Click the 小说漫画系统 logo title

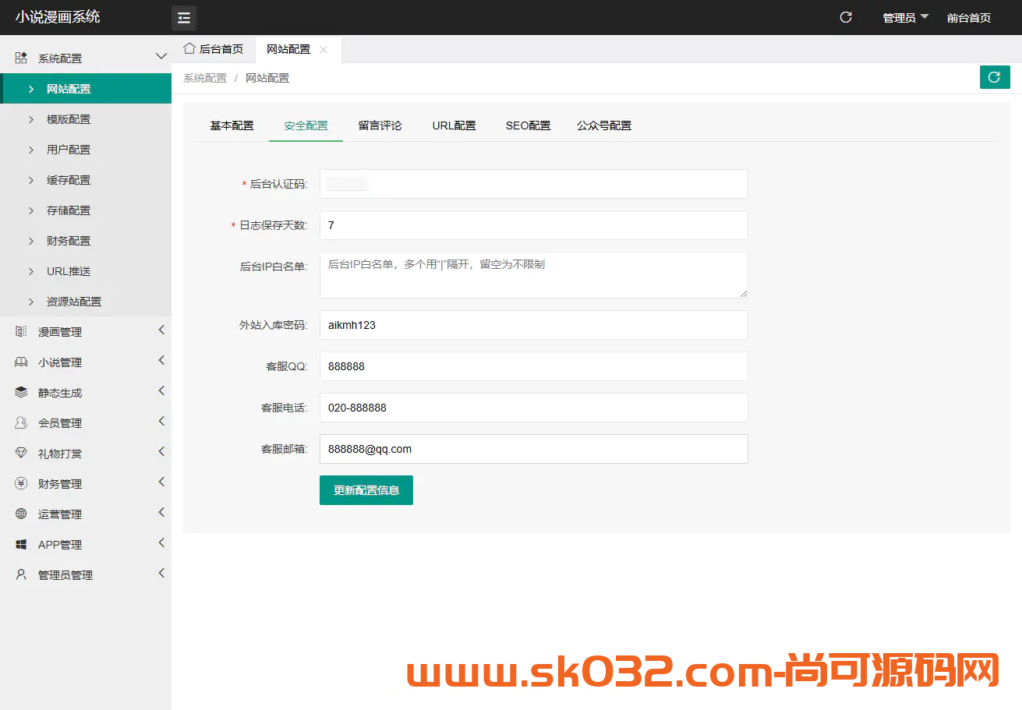[58, 17]
